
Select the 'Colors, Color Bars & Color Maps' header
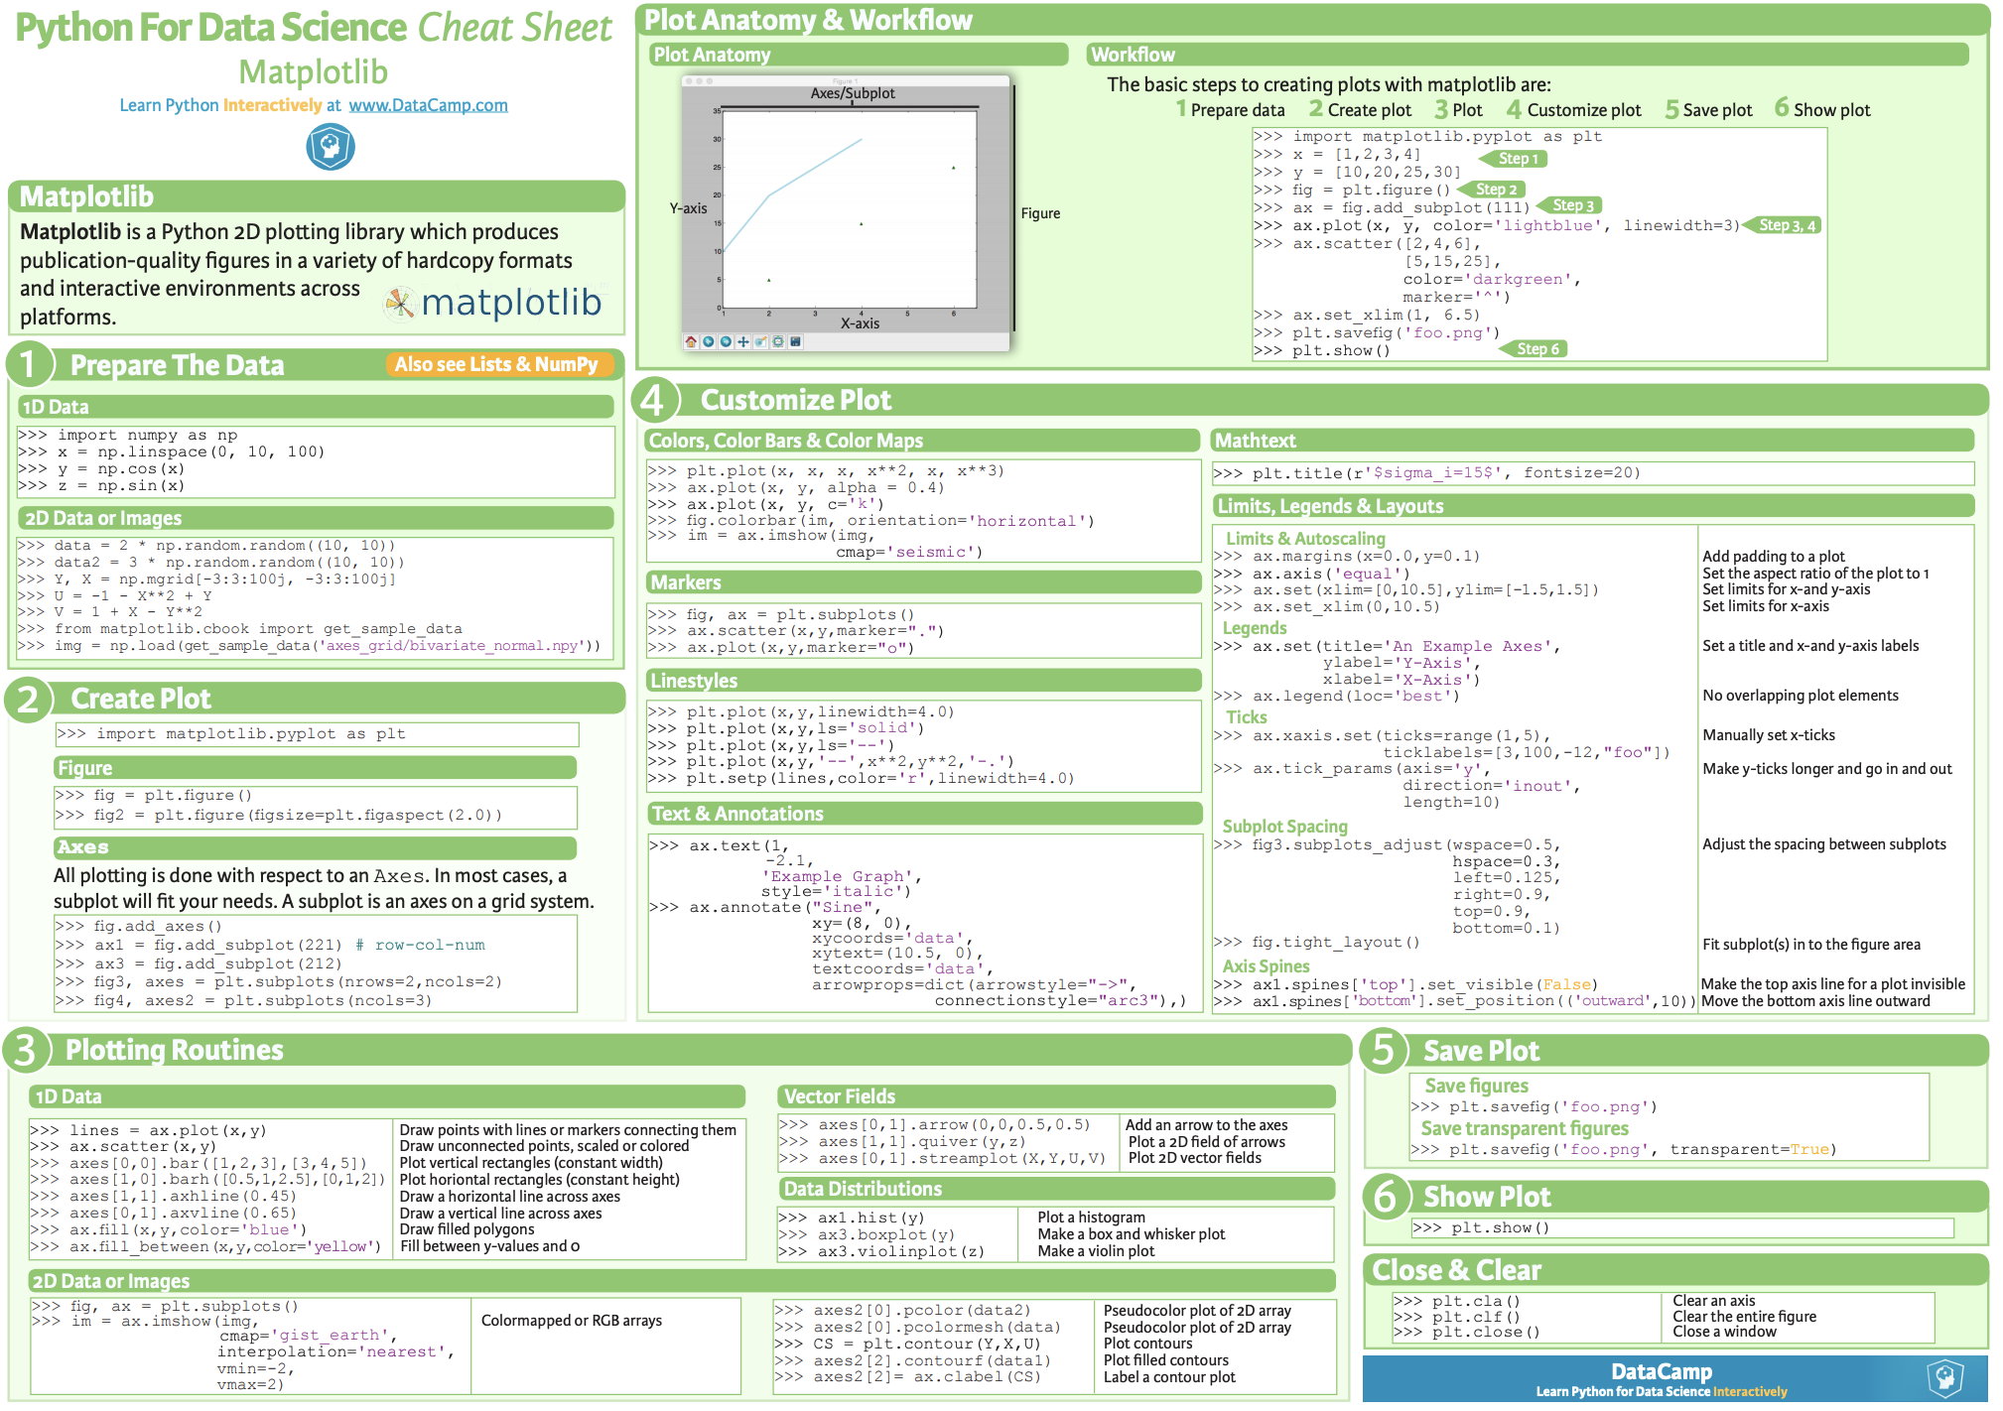tap(922, 441)
